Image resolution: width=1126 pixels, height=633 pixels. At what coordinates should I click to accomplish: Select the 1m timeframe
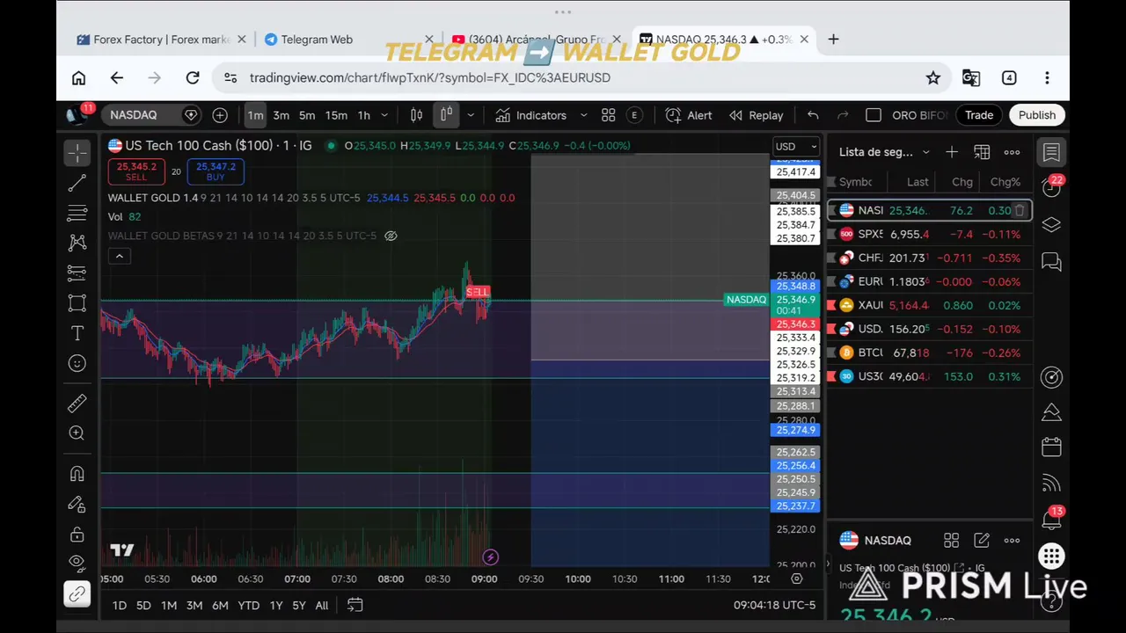coord(255,115)
